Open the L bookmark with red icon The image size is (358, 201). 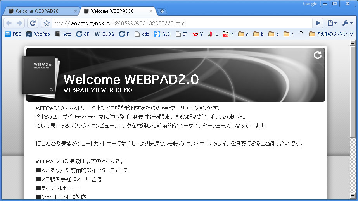(x=213, y=34)
